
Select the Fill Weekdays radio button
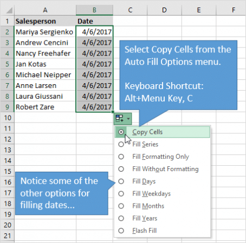point(121,194)
